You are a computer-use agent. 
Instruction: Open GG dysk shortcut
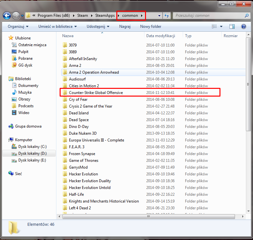point(25,65)
